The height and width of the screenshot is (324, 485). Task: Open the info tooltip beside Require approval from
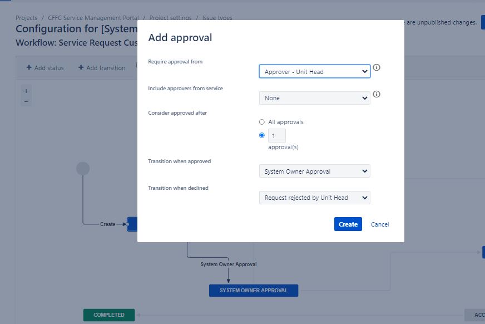pos(377,67)
